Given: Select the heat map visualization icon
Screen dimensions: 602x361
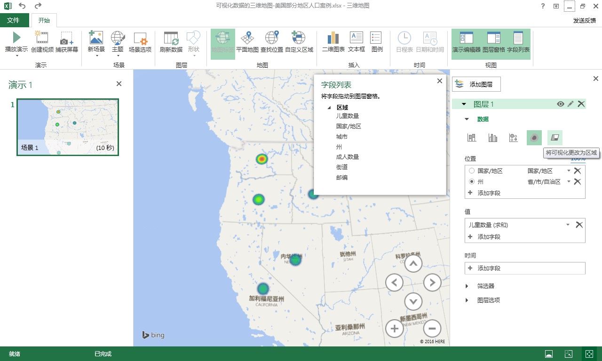Looking at the screenshot, I should click(534, 138).
